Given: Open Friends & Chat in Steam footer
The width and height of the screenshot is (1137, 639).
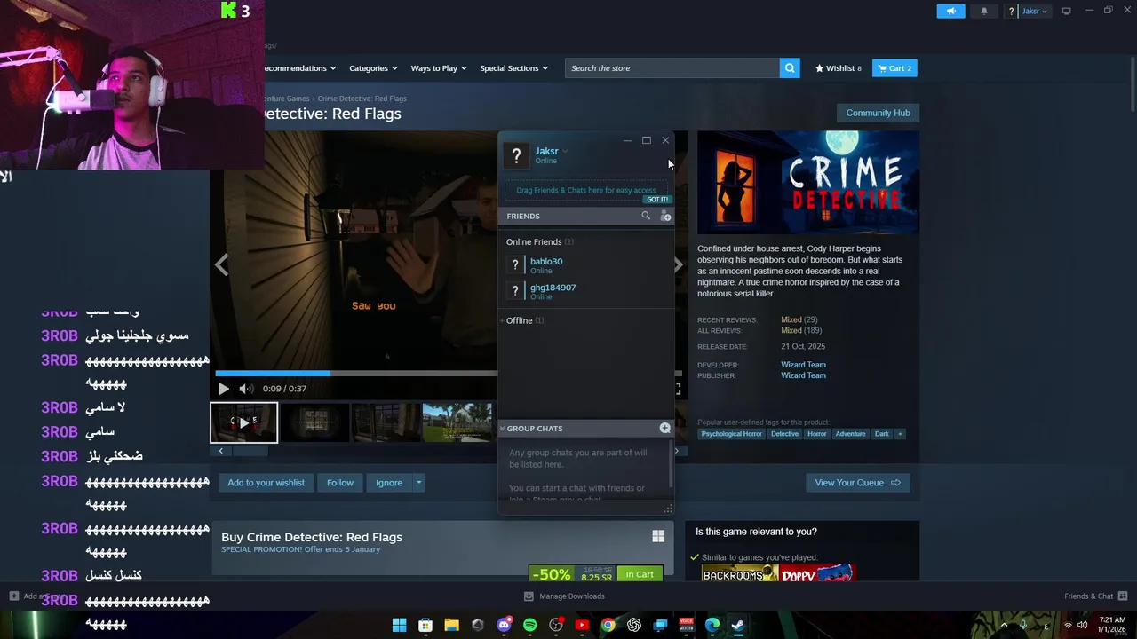Looking at the screenshot, I should (1095, 596).
